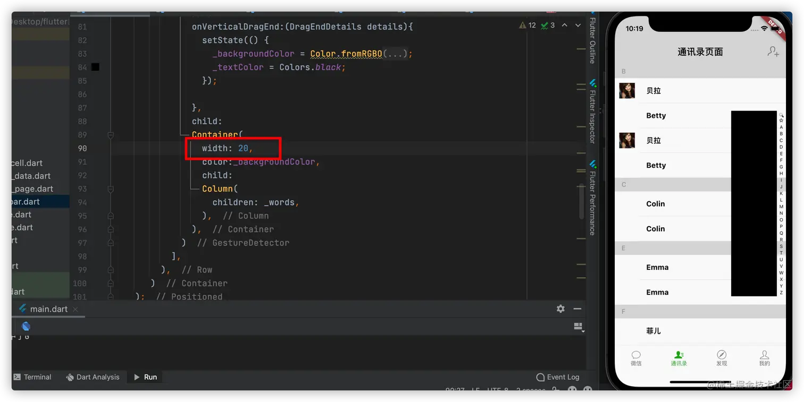
Task: Click the warnings count indicator showing 12
Action: (527, 25)
